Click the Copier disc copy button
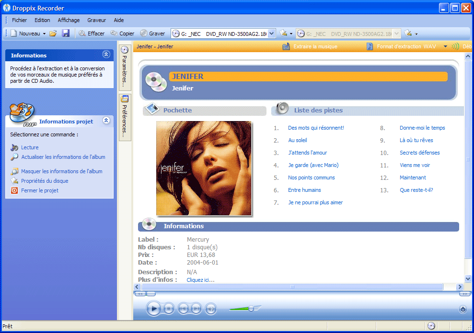The image size is (474, 333). pyautogui.click(x=122, y=33)
